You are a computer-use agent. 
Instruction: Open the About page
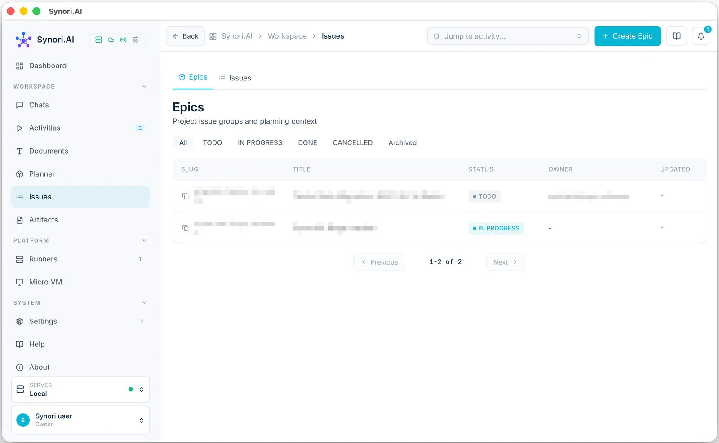click(x=80, y=367)
